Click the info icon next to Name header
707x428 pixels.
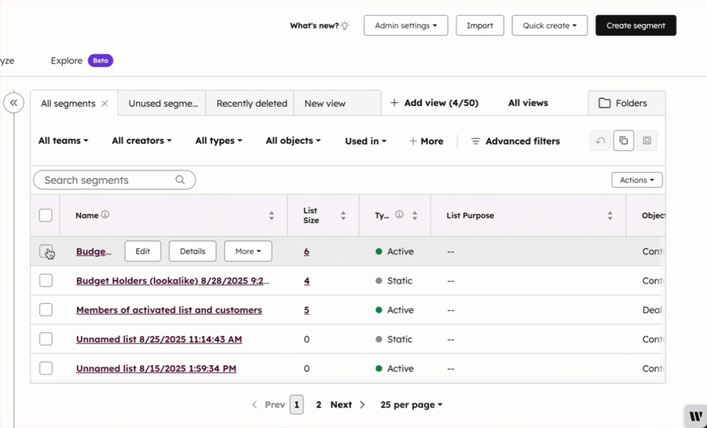tap(105, 215)
